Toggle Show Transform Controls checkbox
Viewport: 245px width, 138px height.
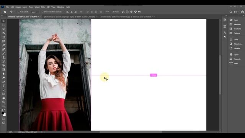pyautogui.click(x=42, y=12)
